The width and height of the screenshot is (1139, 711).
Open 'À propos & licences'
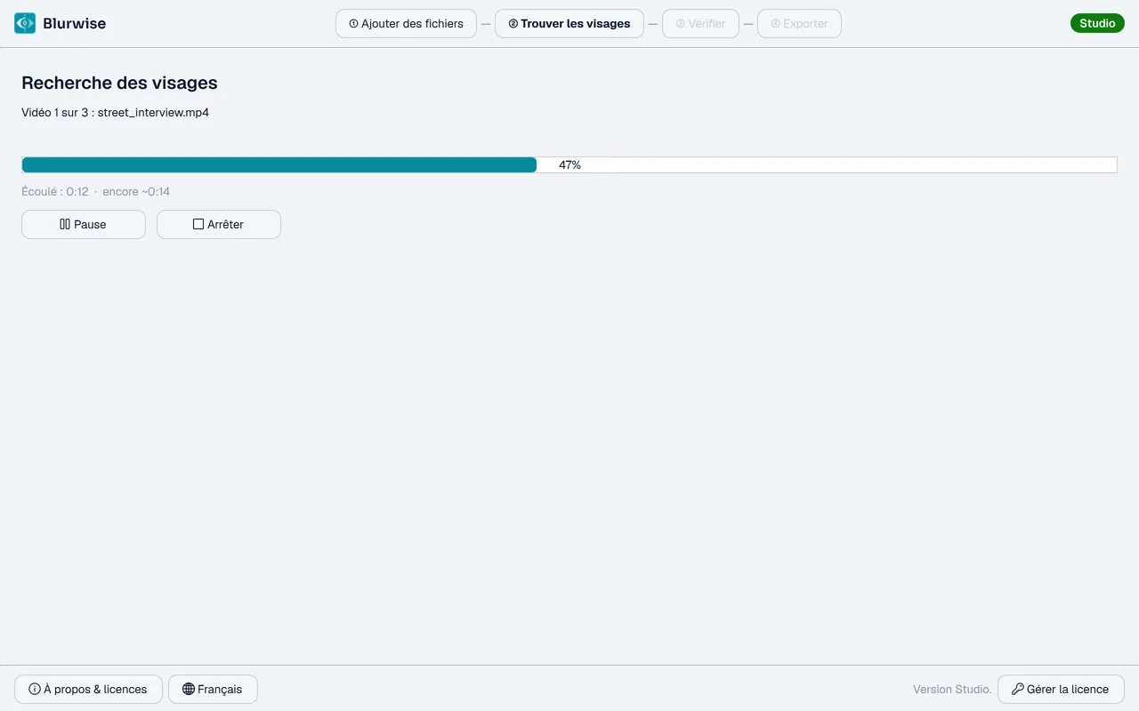pos(88,689)
